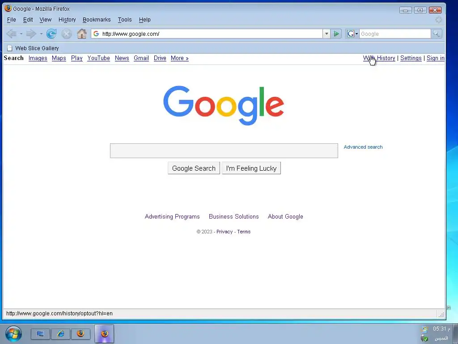Open the forward history dropdown arrow
The height and width of the screenshot is (344, 458).
coord(41,34)
